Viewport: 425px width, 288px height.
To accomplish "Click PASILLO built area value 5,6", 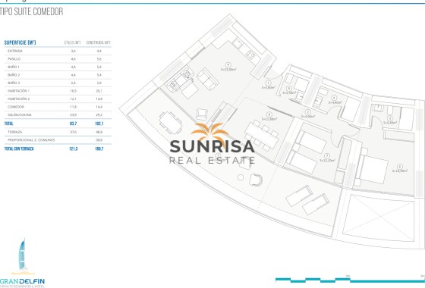I will tap(99, 59).
